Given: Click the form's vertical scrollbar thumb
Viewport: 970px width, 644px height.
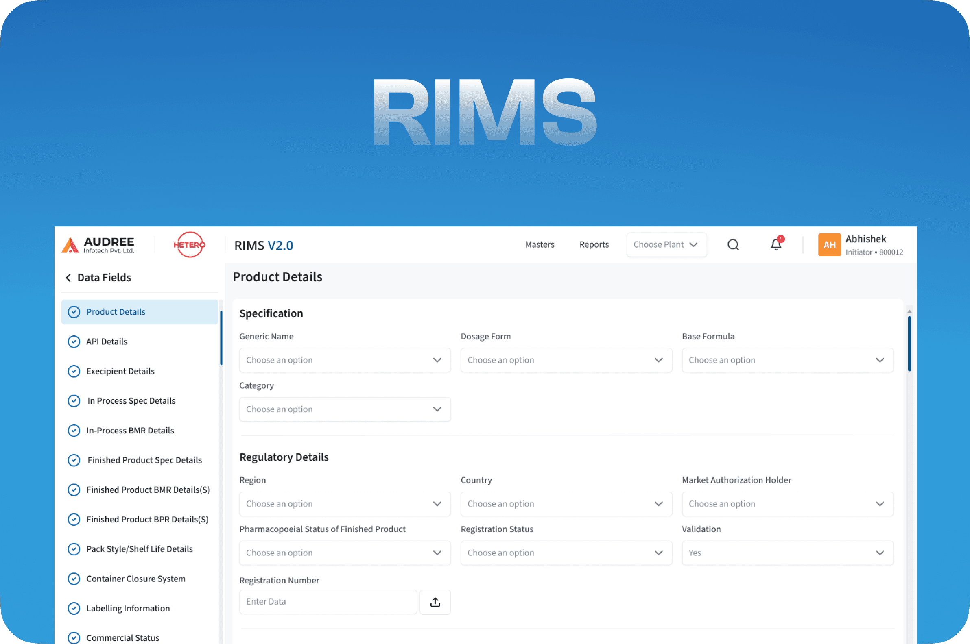Looking at the screenshot, I should [909, 344].
